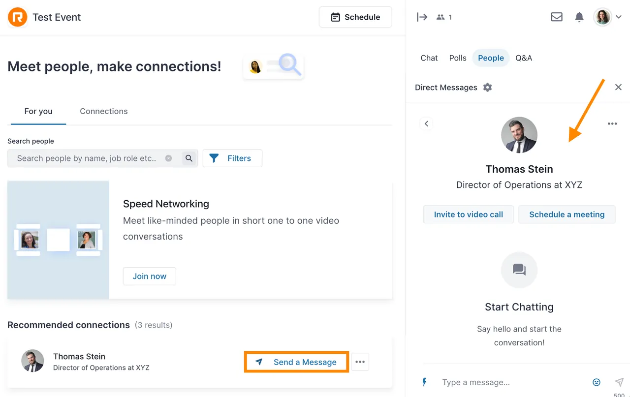Join Speed Networking with Join now
This screenshot has width=630, height=397.
pos(150,276)
